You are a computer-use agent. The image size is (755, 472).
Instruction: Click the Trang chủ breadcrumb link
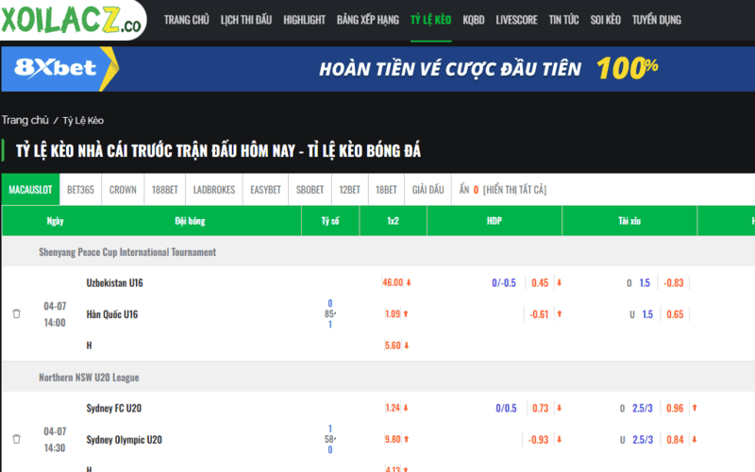[25, 120]
